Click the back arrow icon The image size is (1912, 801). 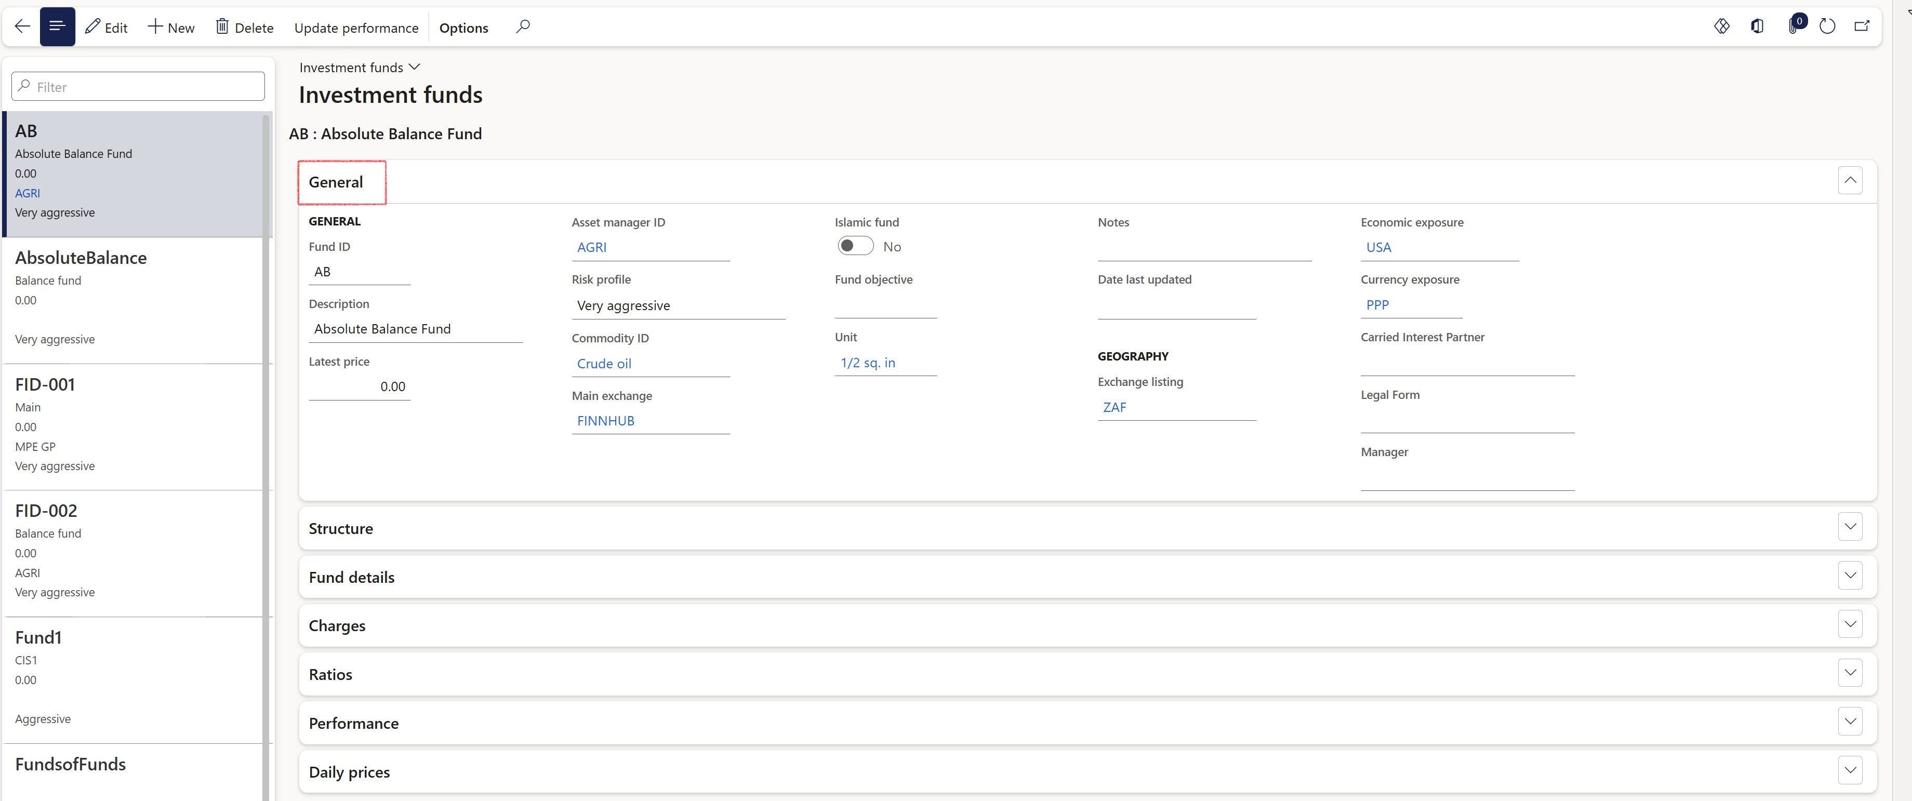pyautogui.click(x=22, y=26)
